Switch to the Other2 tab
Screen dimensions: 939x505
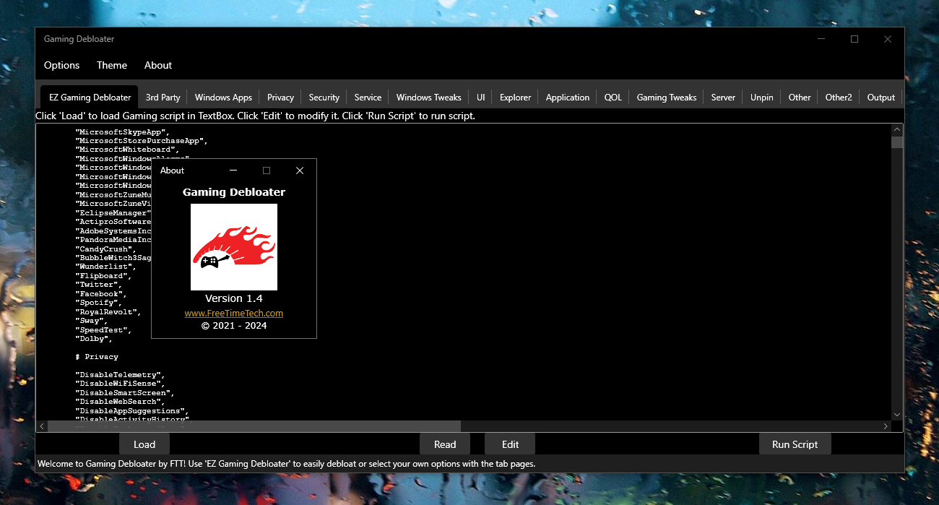[839, 97]
